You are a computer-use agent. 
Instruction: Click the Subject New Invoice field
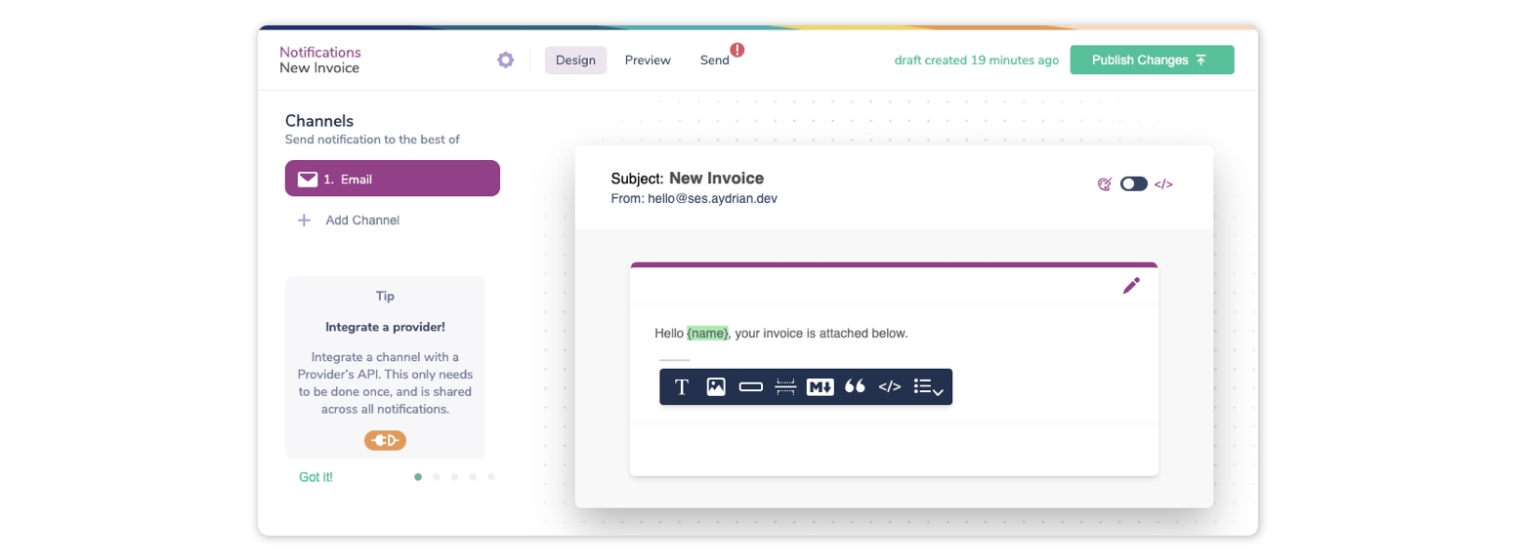[x=688, y=179]
